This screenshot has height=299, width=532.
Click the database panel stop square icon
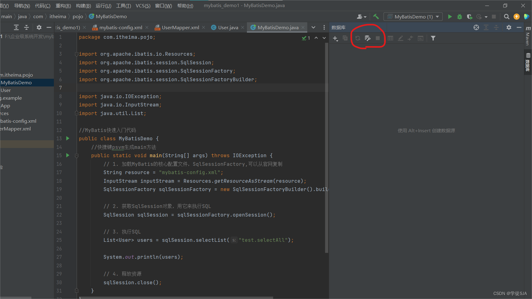pyautogui.click(x=378, y=38)
